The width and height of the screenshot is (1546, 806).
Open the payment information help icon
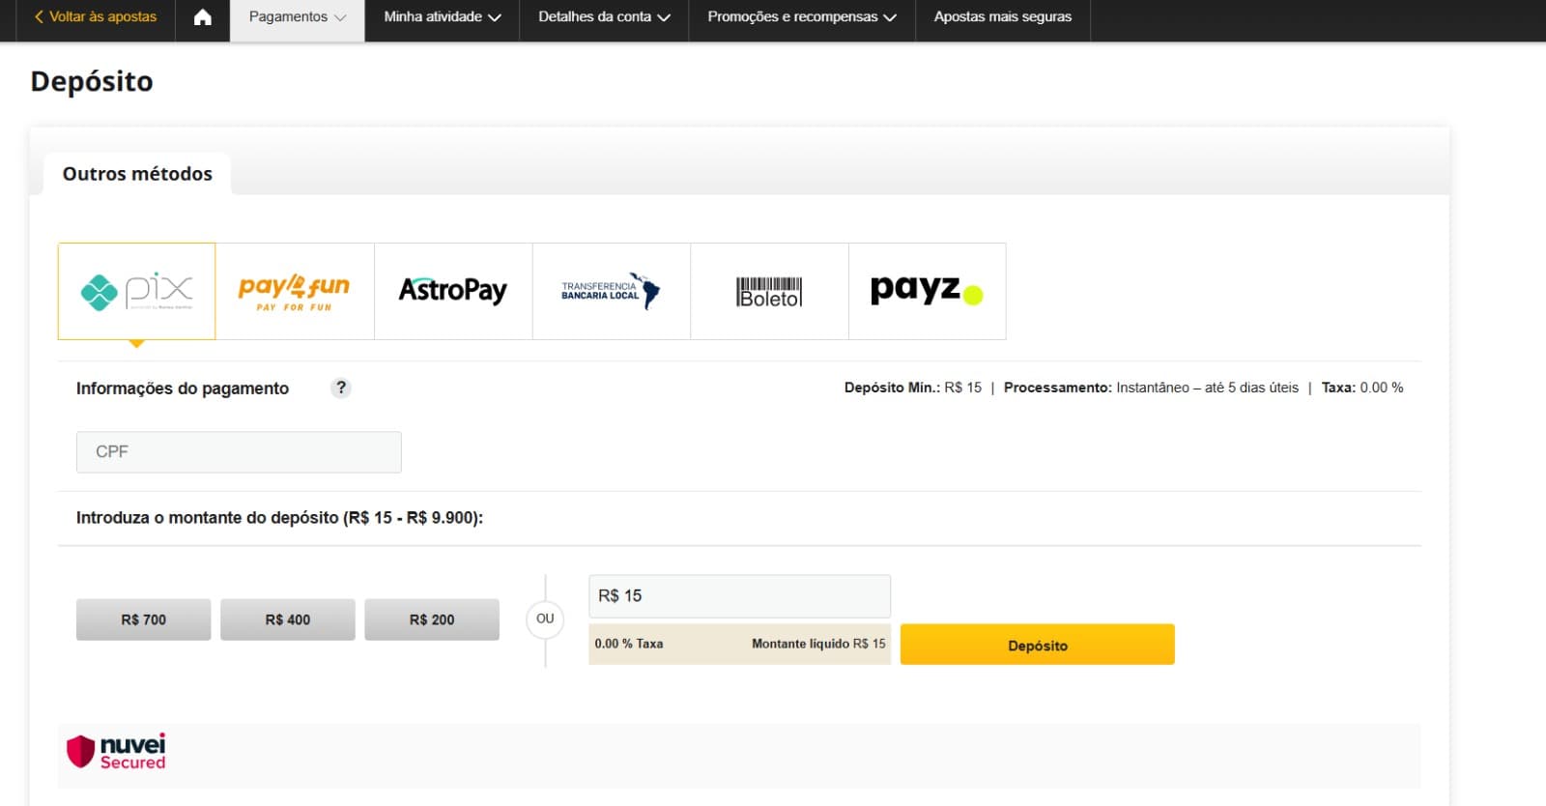pyautogui.click(x=340, y=388)
